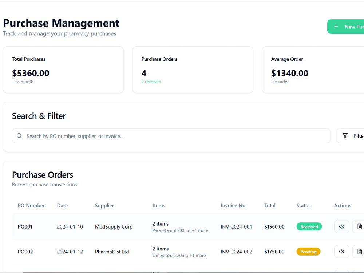This screenshot has height=273, width=364.
Task: Click the Received status badge for PO001
Action: 309,226
